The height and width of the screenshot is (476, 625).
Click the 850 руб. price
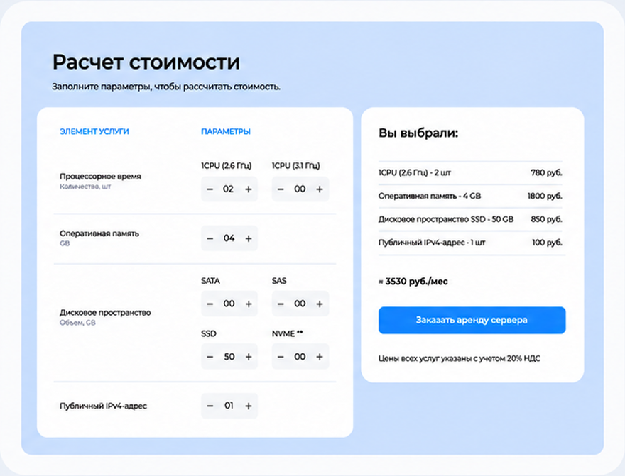click(x=546, y=219)
